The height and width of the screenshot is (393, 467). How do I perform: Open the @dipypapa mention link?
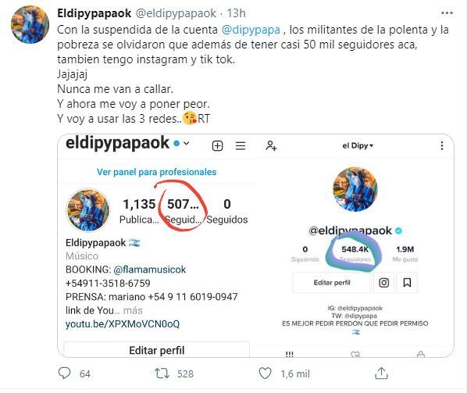[251, 30]
